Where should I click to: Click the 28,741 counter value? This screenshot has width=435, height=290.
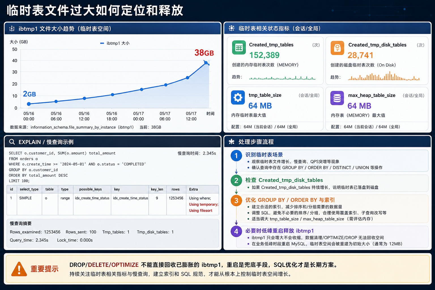[x=360, y=55]
